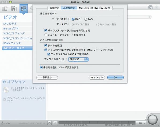Open the popup menu behind the dialog
The width and height of the screenshot is (160, 127).
click(140, 17)
